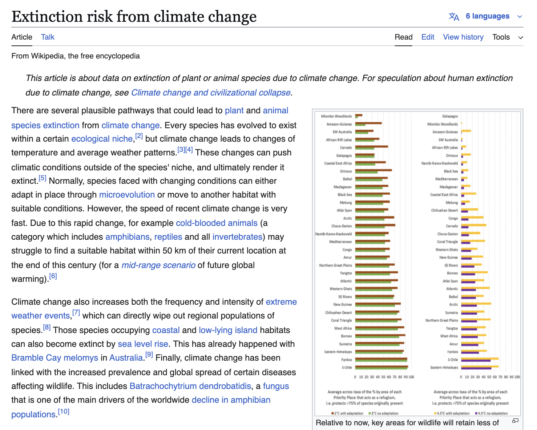Viewport: 537px width, 430px height.
Task: Select the Read tab
Action: tap(404, 37)
